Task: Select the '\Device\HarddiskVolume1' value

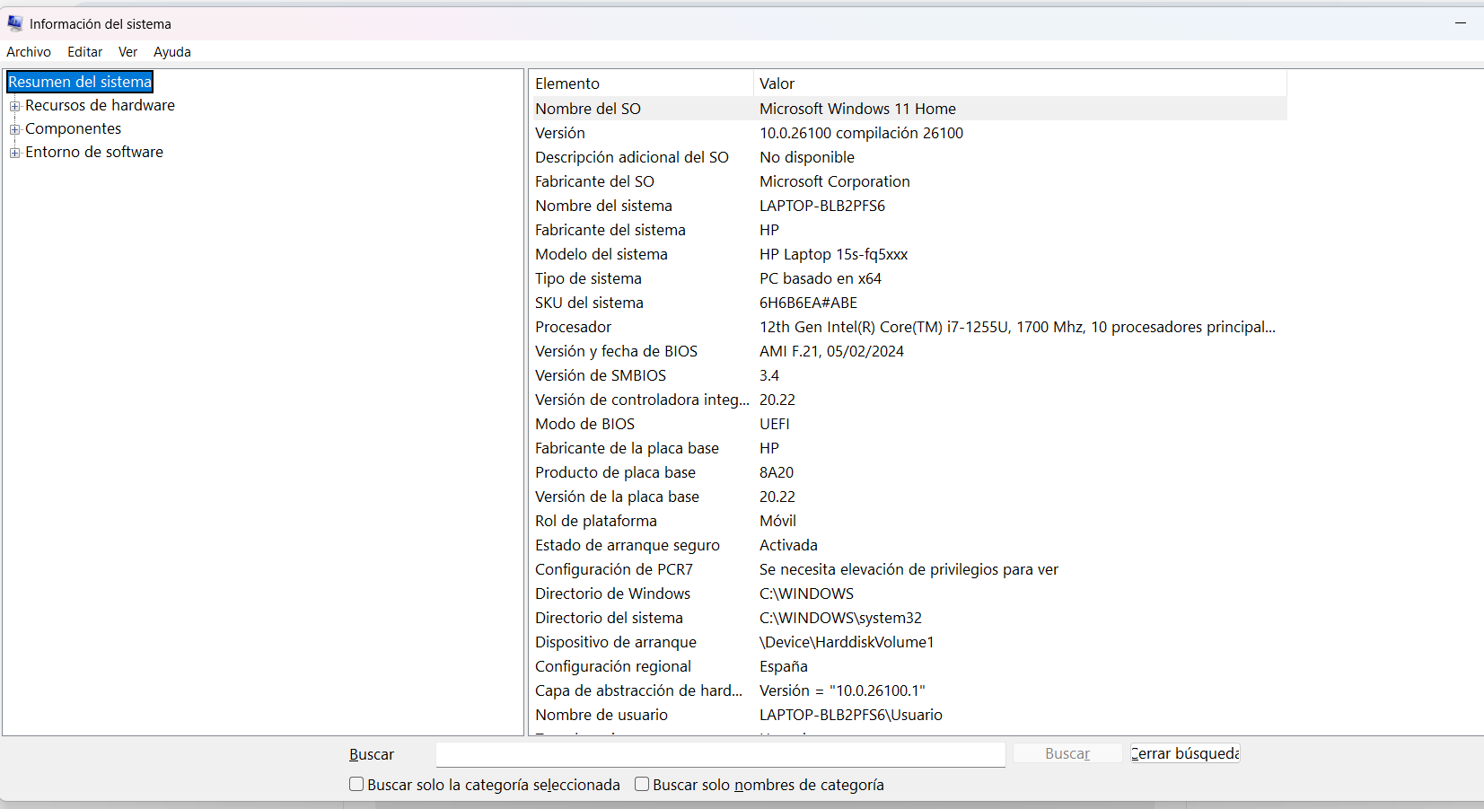Action: click(x=847, y=642)
